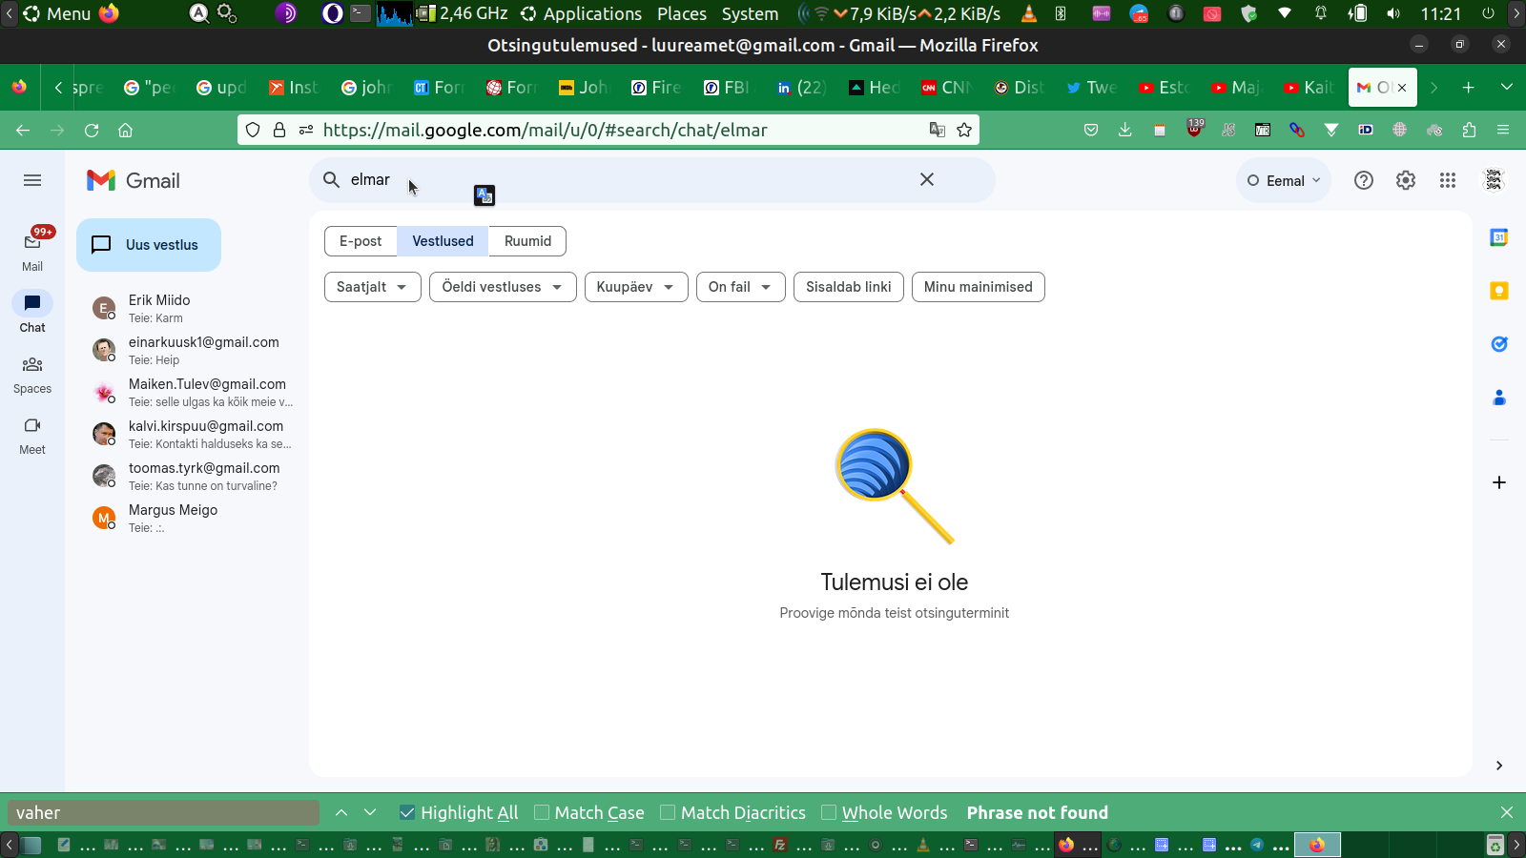Open Gmail support help icon

coord(1364,180)
